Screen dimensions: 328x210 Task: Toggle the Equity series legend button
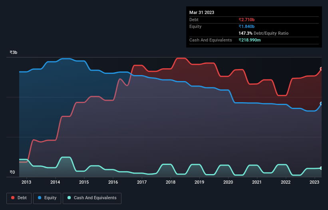click(47, 198)
